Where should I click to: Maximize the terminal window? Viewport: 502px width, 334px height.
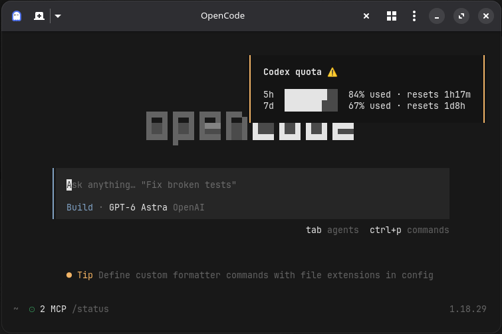pos(461,16)
